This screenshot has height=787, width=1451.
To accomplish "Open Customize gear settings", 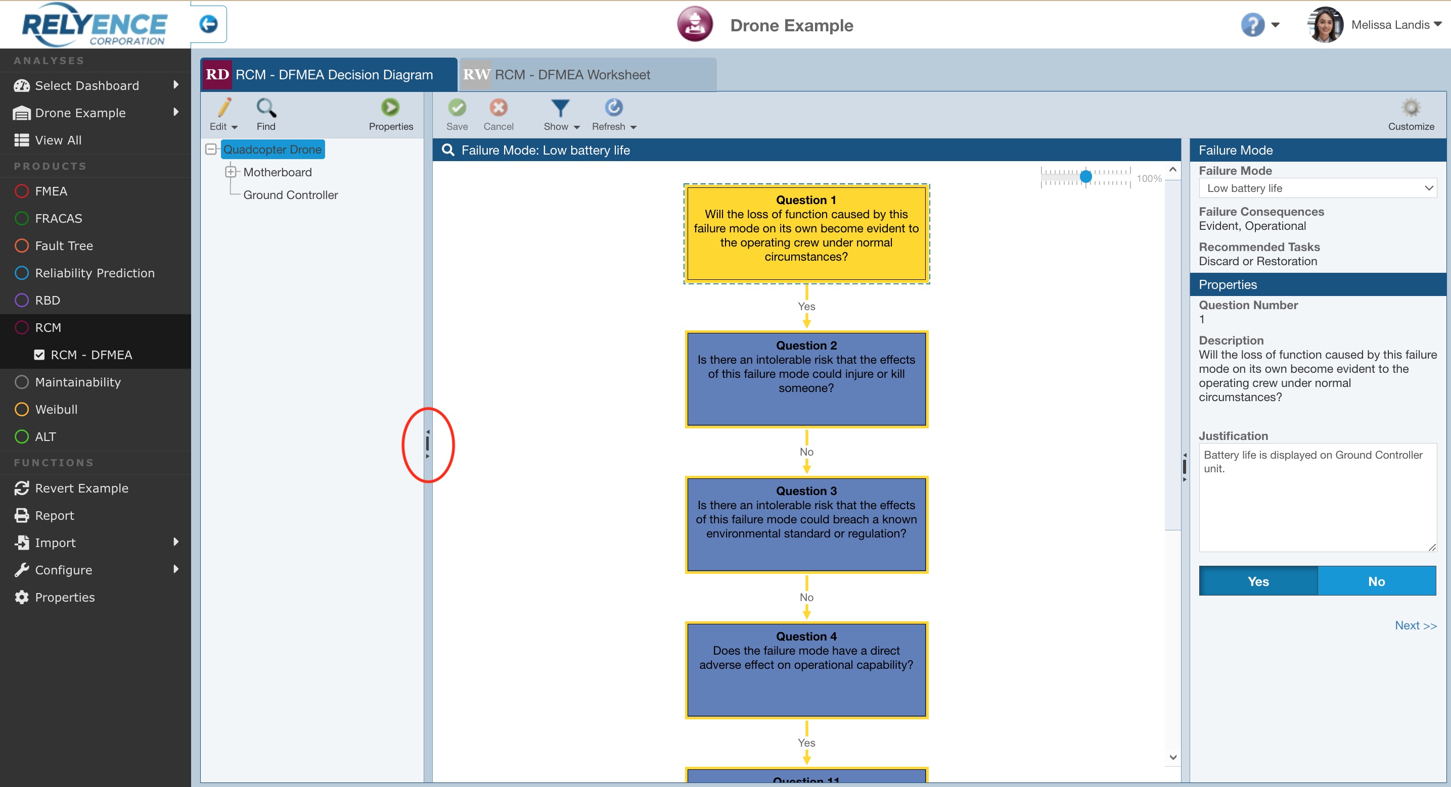I will [x=1411, y=108].
